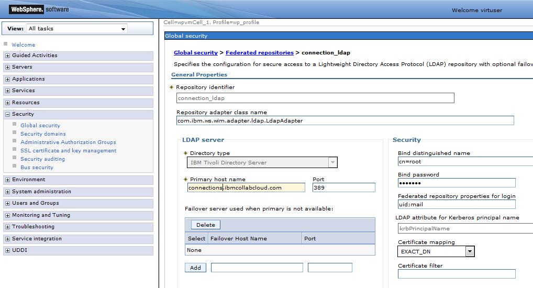Click the Port column header in failover table

point(339,238)
